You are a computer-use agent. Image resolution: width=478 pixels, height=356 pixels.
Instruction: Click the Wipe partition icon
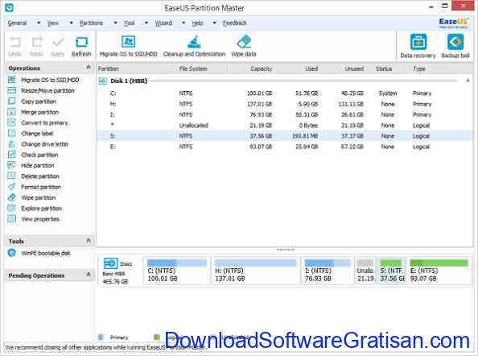[11, 197]
